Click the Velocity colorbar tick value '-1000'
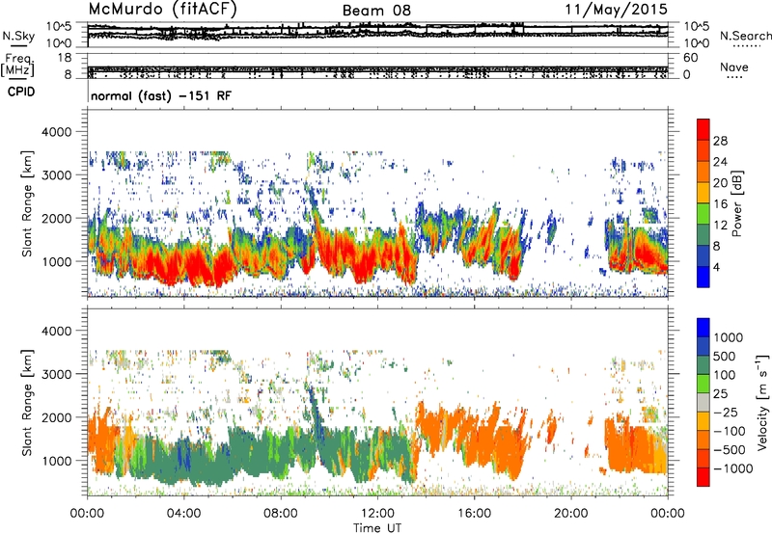 pyautogui.click(x=732, y=468)
